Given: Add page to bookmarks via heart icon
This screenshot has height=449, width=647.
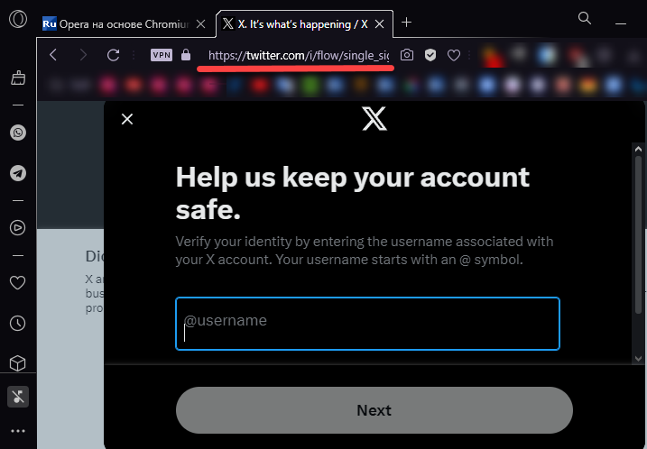Looking at the screenshot, I should (x=454, y=55).
